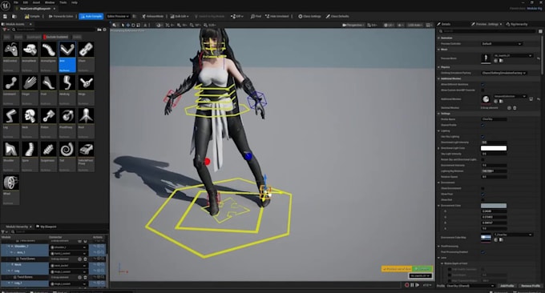Click the Forwards Solve button
This screenshot has width=545, height=293.
pyautogui.click(x=61, y=16)
